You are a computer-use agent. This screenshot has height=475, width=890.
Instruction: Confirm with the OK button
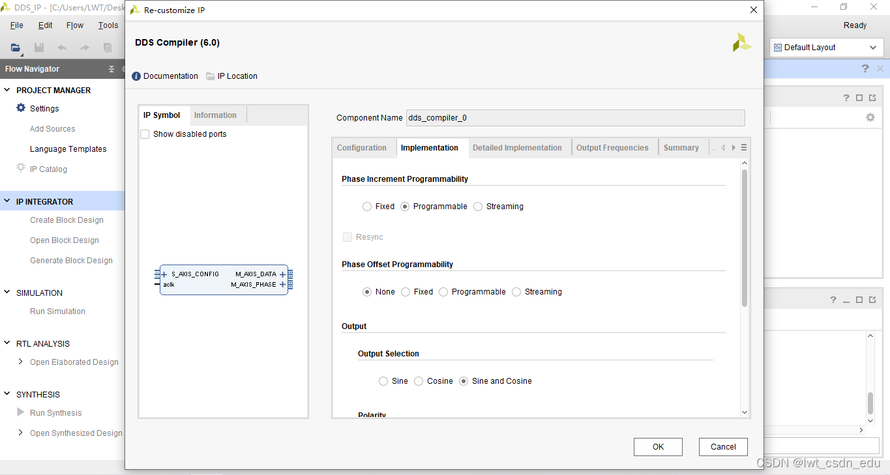(658, 447)
